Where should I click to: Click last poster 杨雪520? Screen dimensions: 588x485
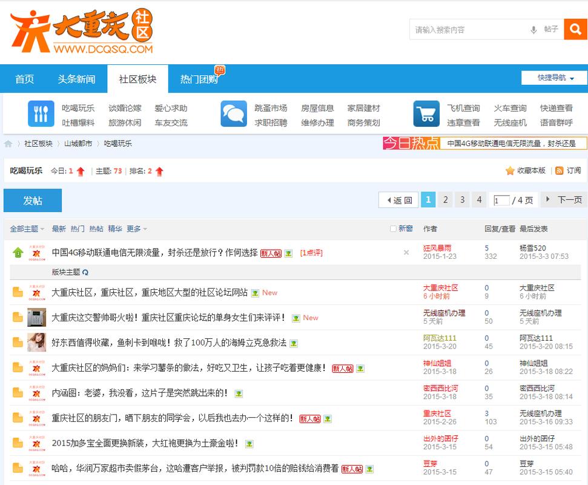coord(532,248)
